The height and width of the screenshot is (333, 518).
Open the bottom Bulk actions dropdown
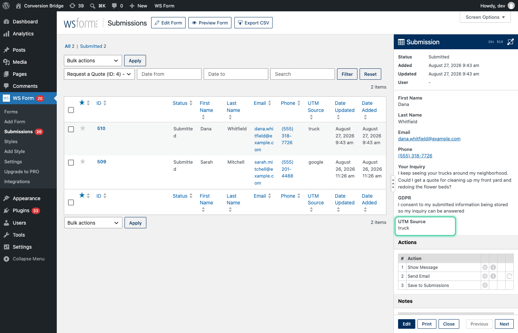[x=93, y=223]
